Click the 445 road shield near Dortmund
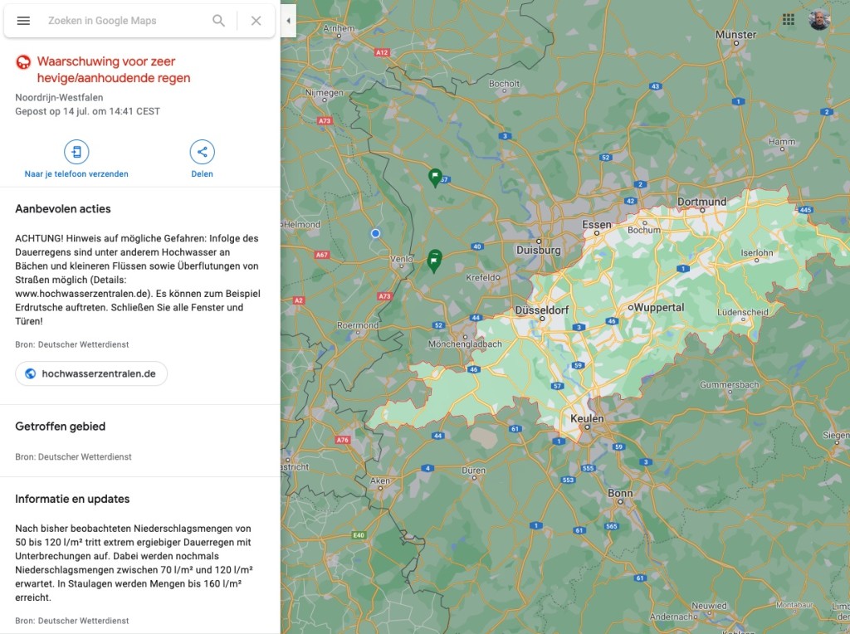 [x=805, y=210]
